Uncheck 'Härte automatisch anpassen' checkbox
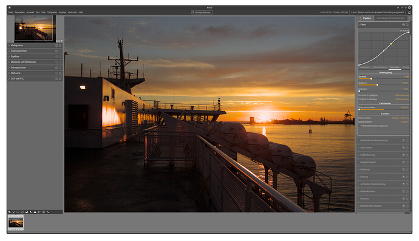 point(359,126)
